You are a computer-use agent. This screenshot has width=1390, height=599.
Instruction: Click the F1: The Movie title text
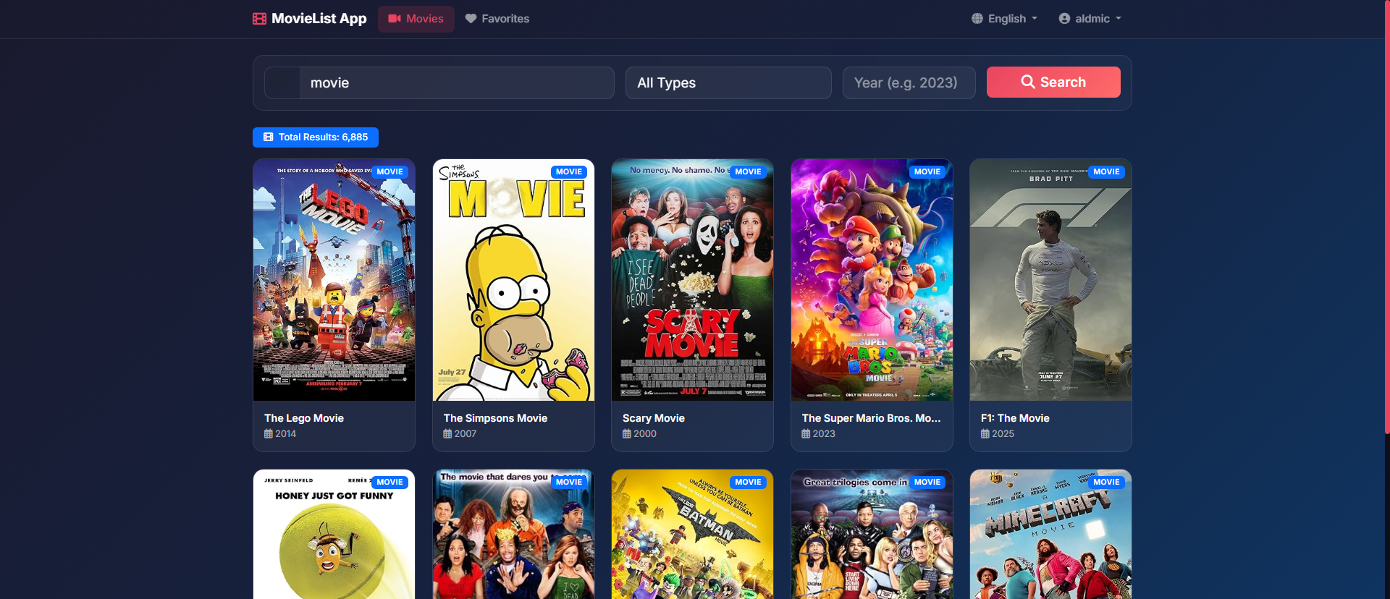1015,418
